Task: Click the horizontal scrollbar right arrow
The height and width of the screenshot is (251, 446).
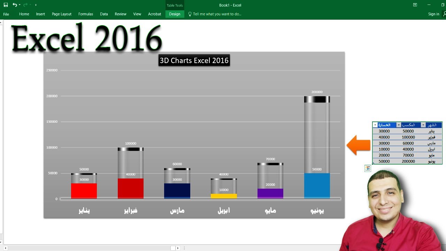Action: coord(178,248)
